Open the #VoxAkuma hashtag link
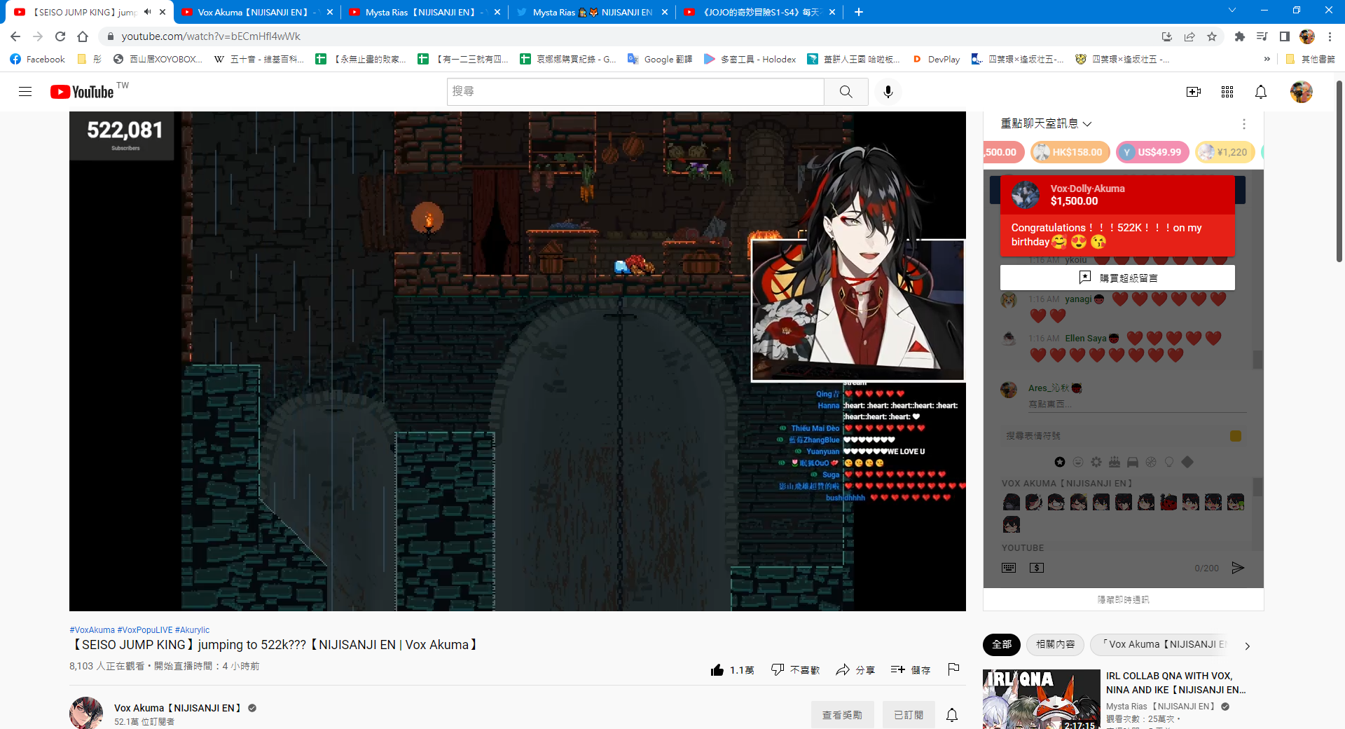1345x729 pixels. [x=92, y=630]
